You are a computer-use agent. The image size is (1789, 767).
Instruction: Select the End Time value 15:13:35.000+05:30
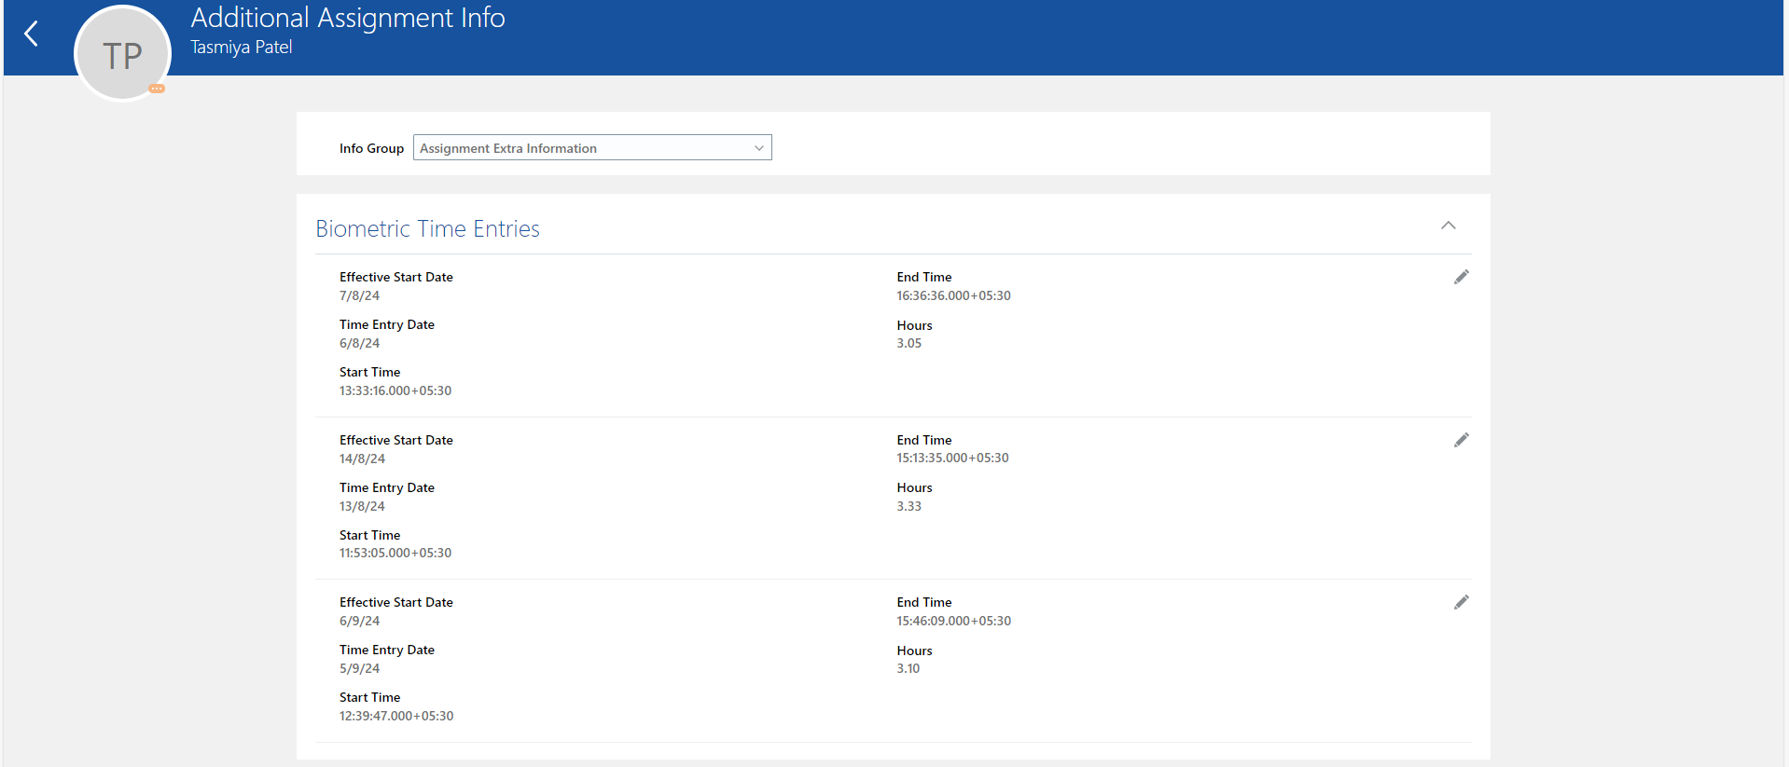coord(952,458)
